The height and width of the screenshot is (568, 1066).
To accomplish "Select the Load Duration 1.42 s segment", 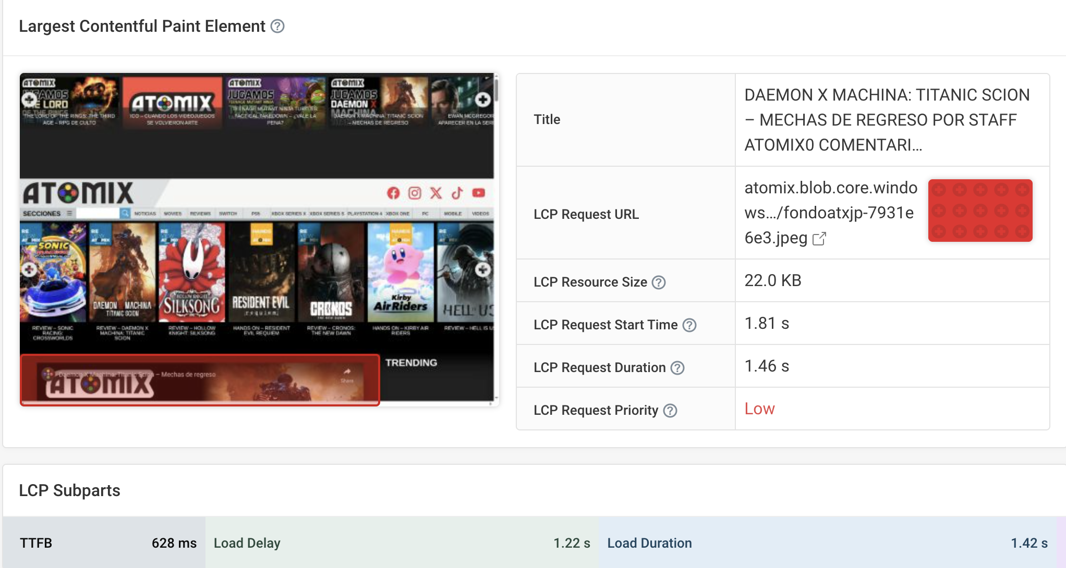I will 827,543.
